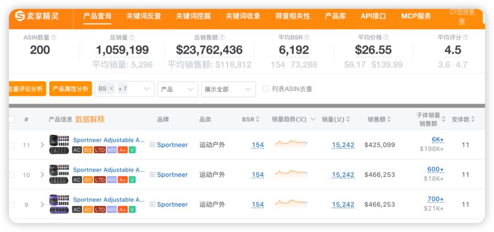Switch to 产品查询 tab

point(97,16)
